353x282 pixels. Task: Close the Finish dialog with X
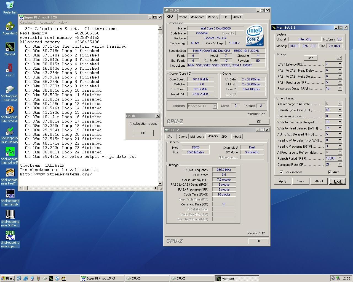[x=157, y=116]
